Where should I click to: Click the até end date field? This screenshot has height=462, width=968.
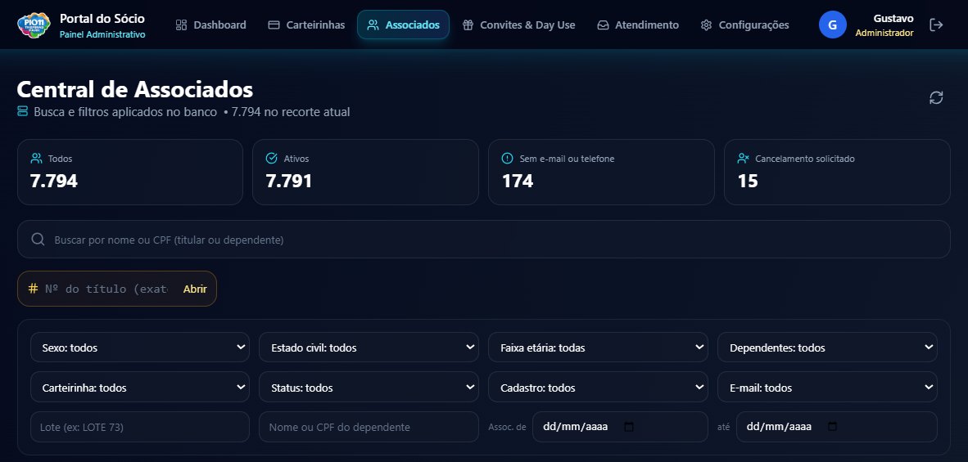(x=836, y=427)
